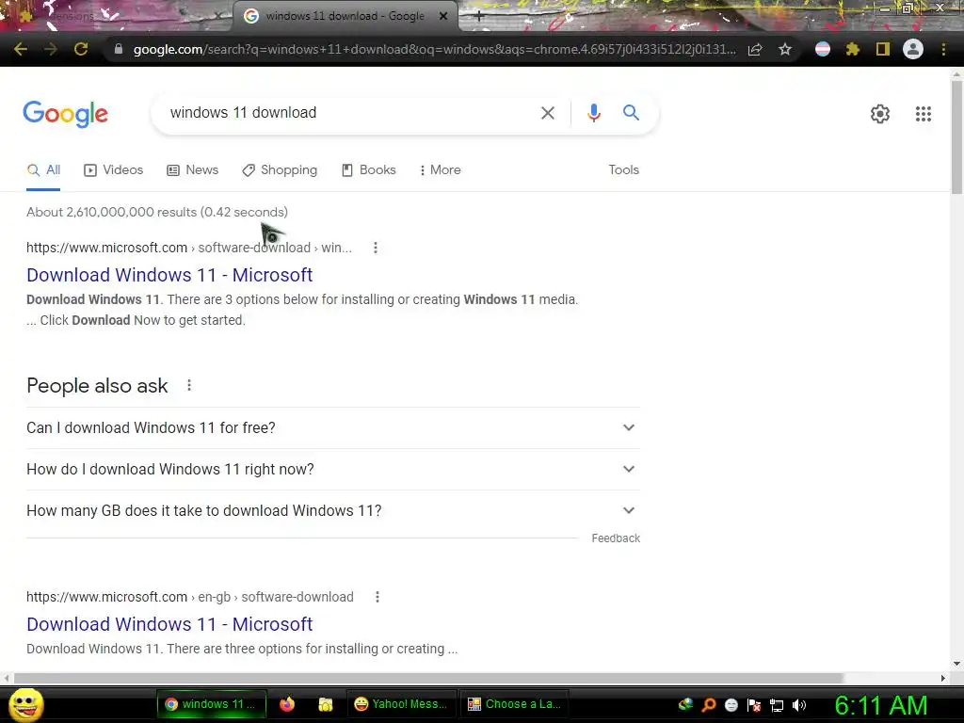Screen dimensions: 964x723
Task: Open first 'Download Windows 11 - Microsoft' link
Action: 169,275
